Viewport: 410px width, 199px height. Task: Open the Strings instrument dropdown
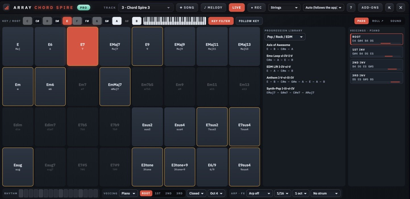284,7
